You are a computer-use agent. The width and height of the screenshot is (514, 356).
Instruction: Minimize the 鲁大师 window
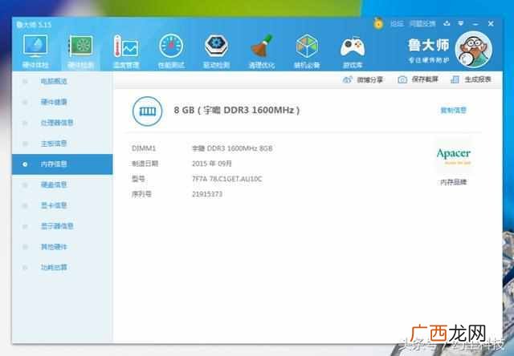pos(476,24)
